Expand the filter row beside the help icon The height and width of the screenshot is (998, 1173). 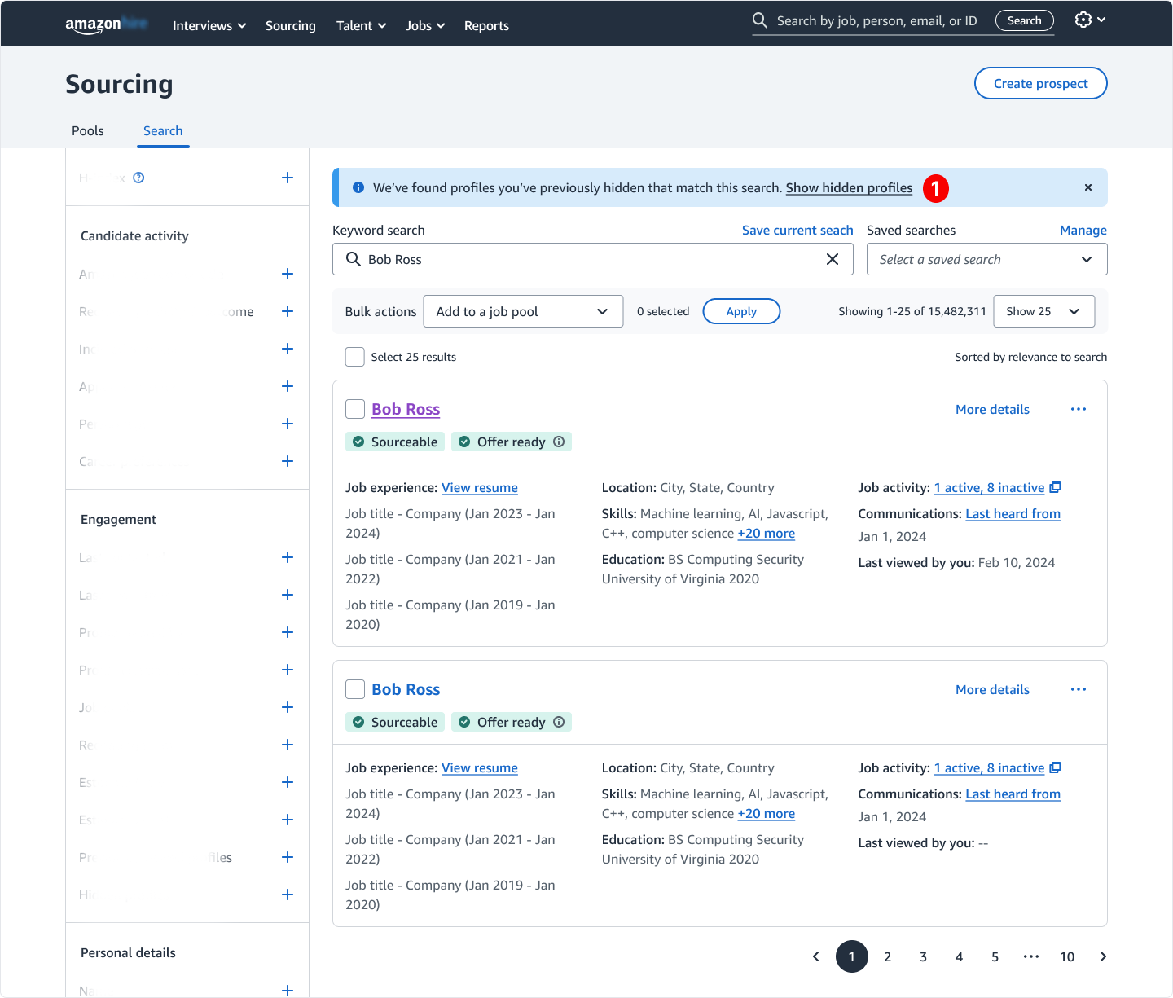pyautogui.click(x=288, y=178)
